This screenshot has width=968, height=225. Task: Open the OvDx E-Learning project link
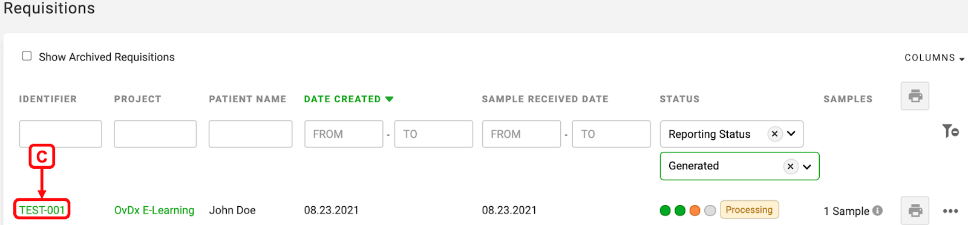tap(154, 210)
